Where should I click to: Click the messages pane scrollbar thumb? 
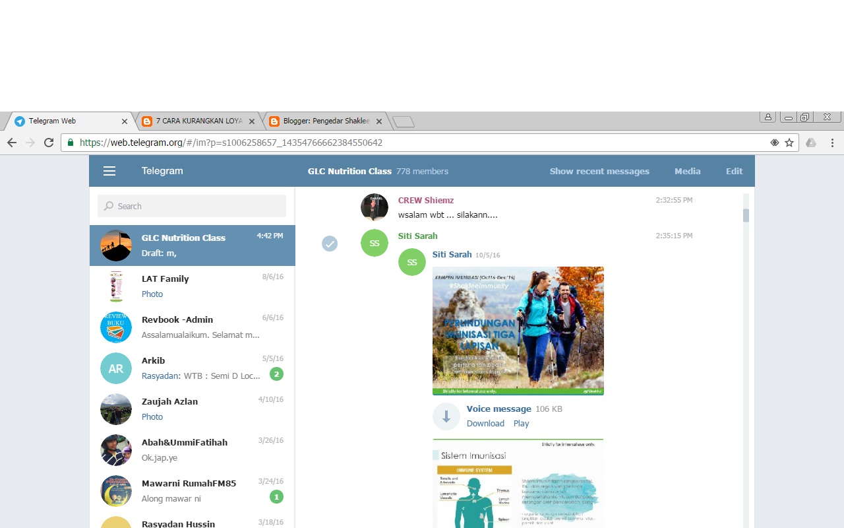(x=746, y=215)
